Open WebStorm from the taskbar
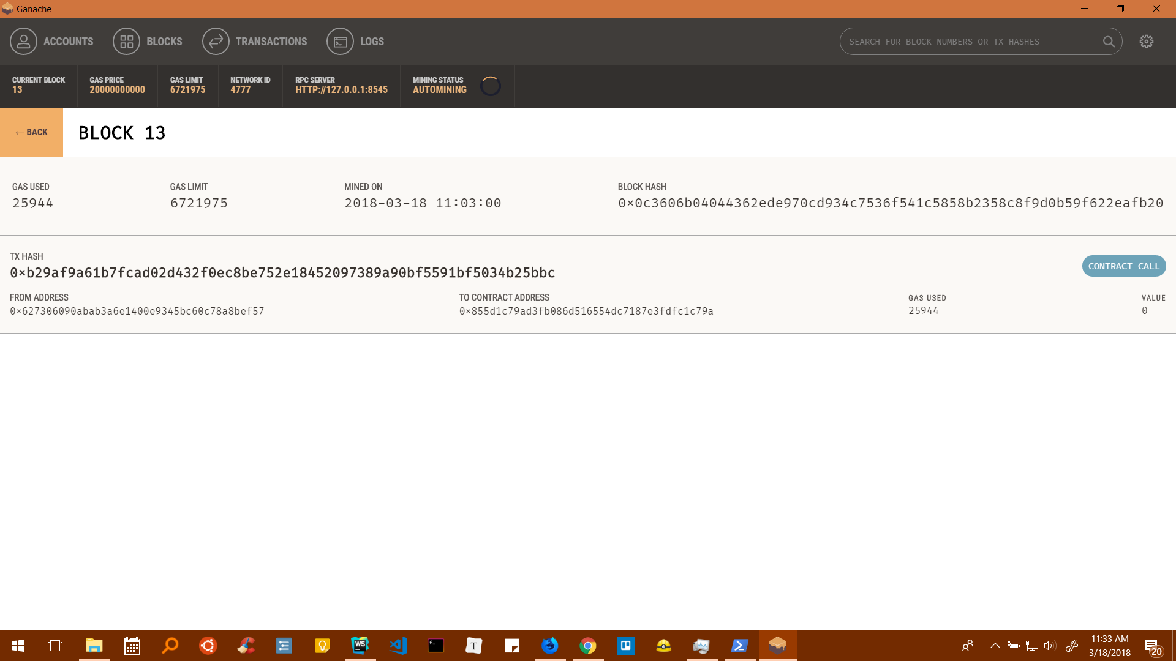The image size is (1176, 661). [x=360, y=646]
